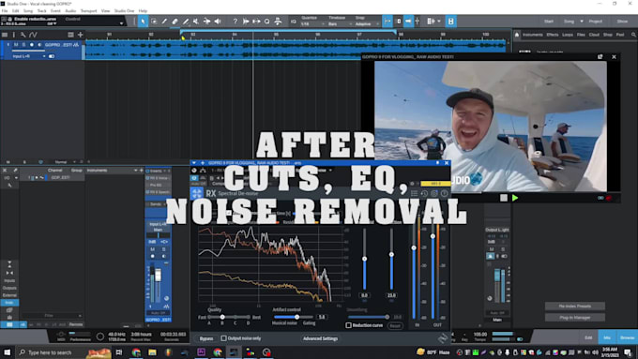Image resolution: width=638 pixels, height=359 pixels.
Task: Select the Listen speaker tool
Action: pos(218,22)
